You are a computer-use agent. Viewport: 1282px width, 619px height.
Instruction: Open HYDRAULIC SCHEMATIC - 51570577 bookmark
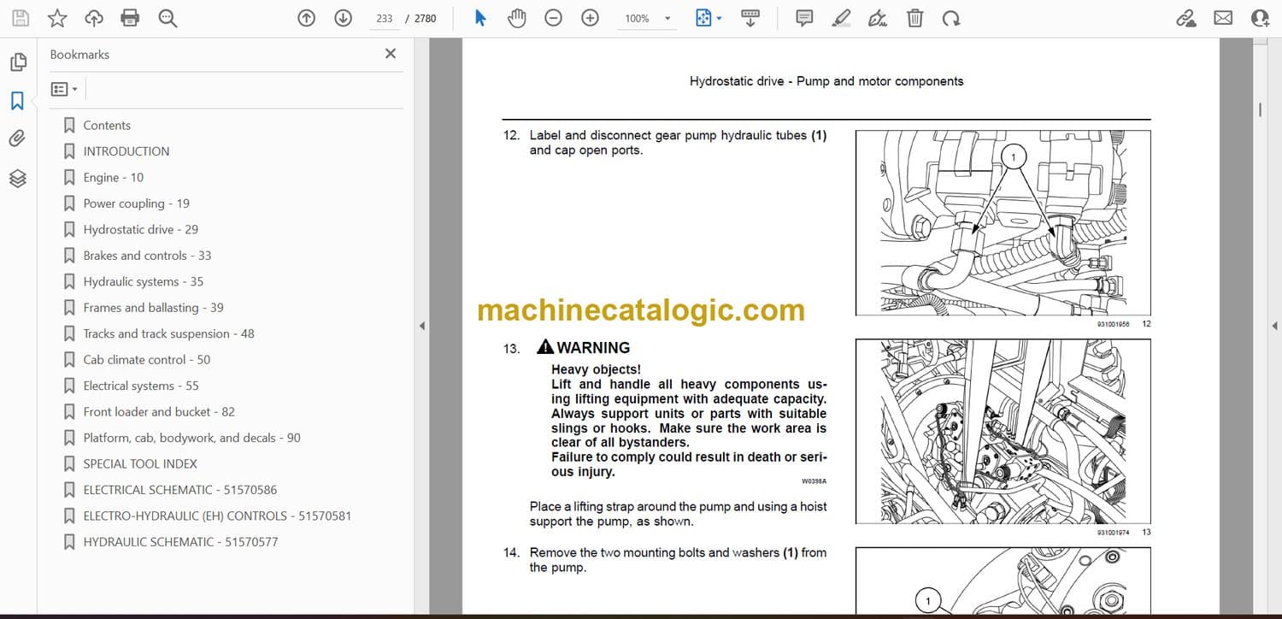click(179, 541)
